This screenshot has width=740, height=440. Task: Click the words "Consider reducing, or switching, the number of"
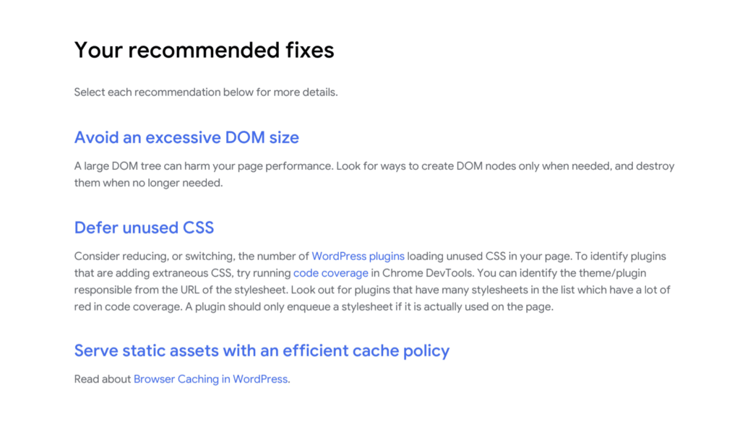coord(192,256)
